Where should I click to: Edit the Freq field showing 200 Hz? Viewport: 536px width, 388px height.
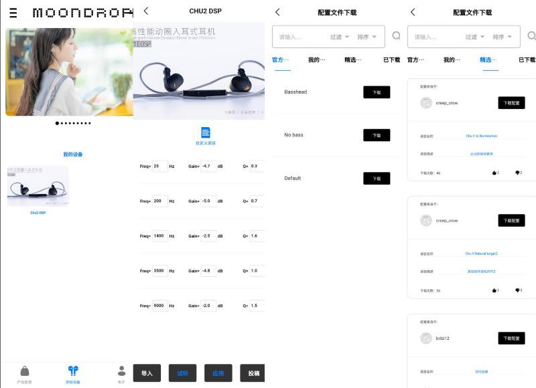160,201
